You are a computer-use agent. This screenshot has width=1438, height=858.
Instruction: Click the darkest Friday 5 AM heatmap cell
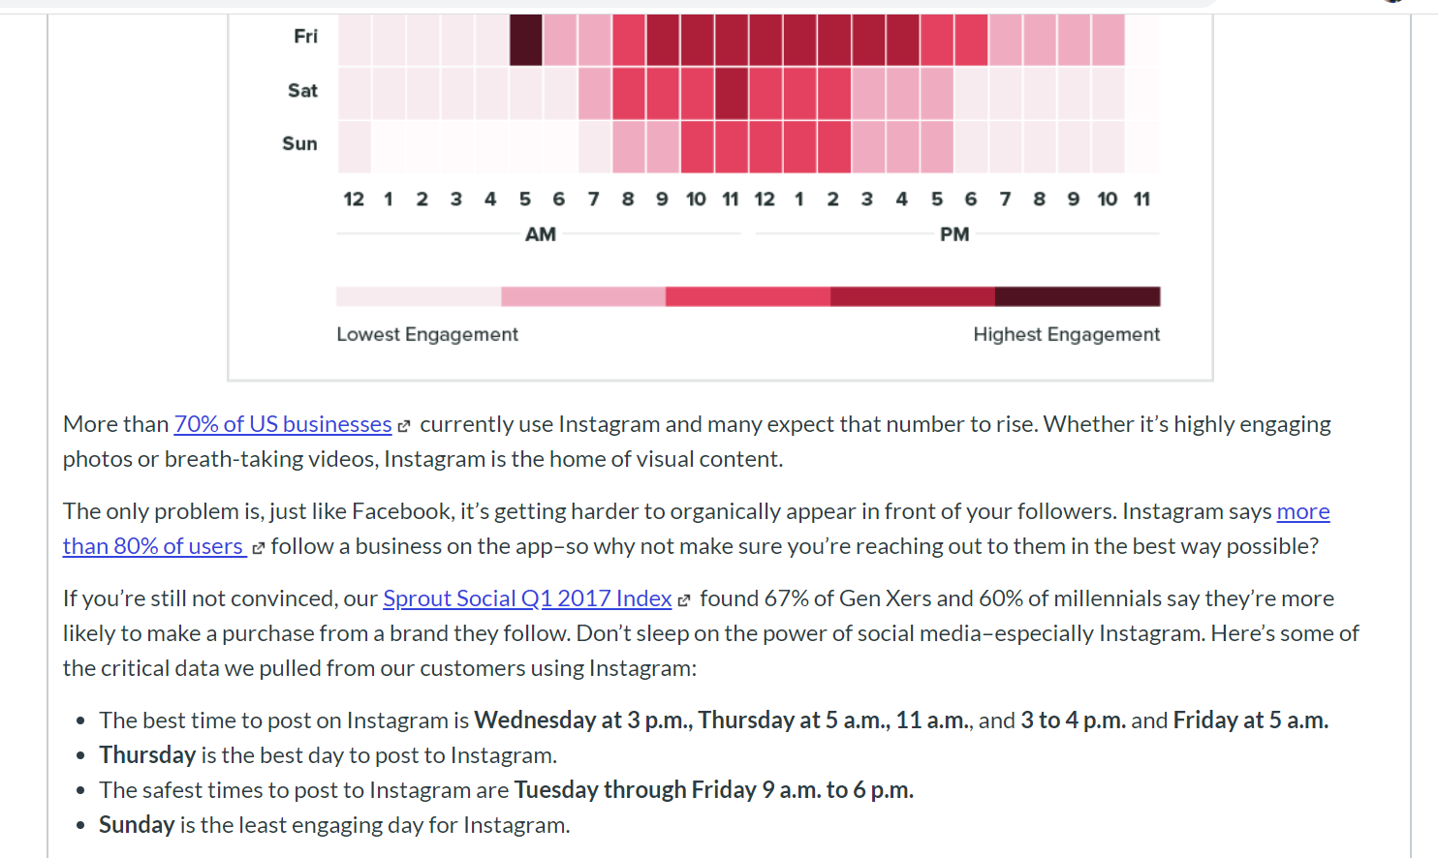coord(525,40)
